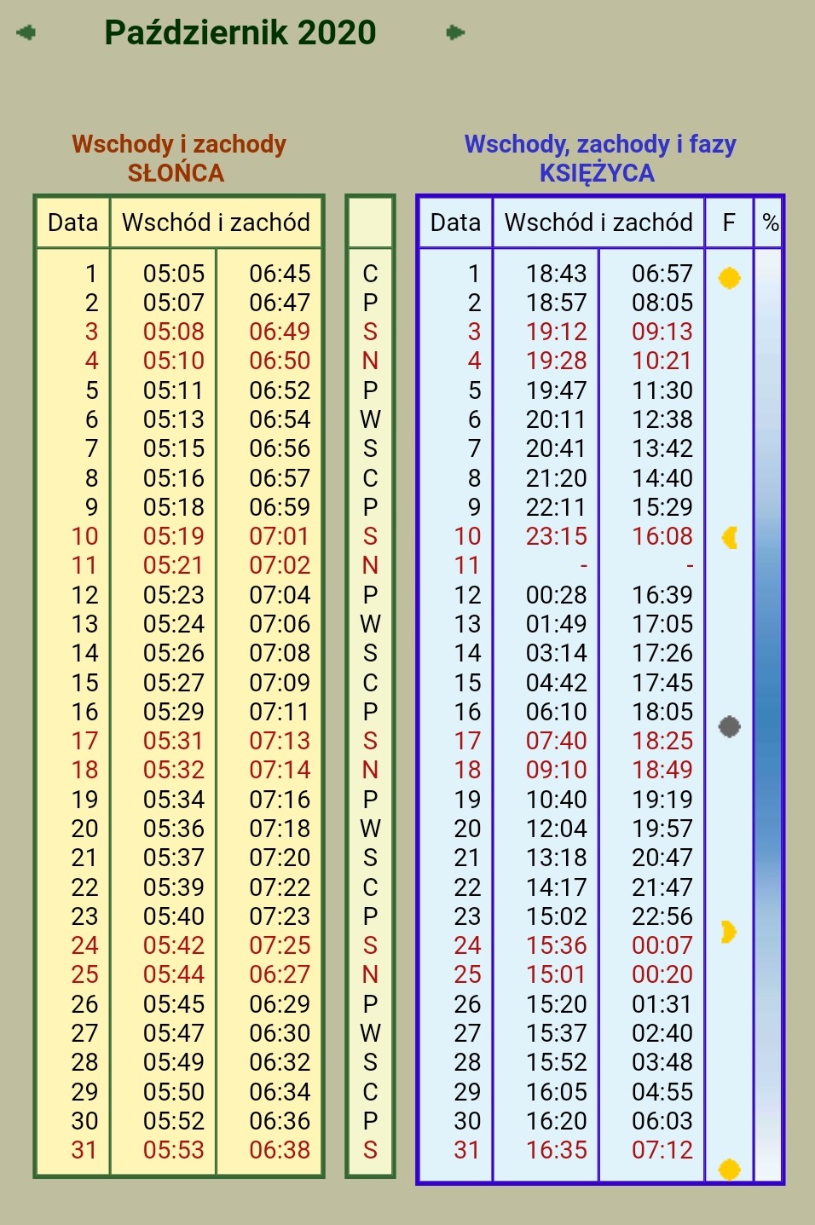The image size is (815, 1225).
Task: Click moonrise time 19:12 on day 3
Action: coord(557,332)
